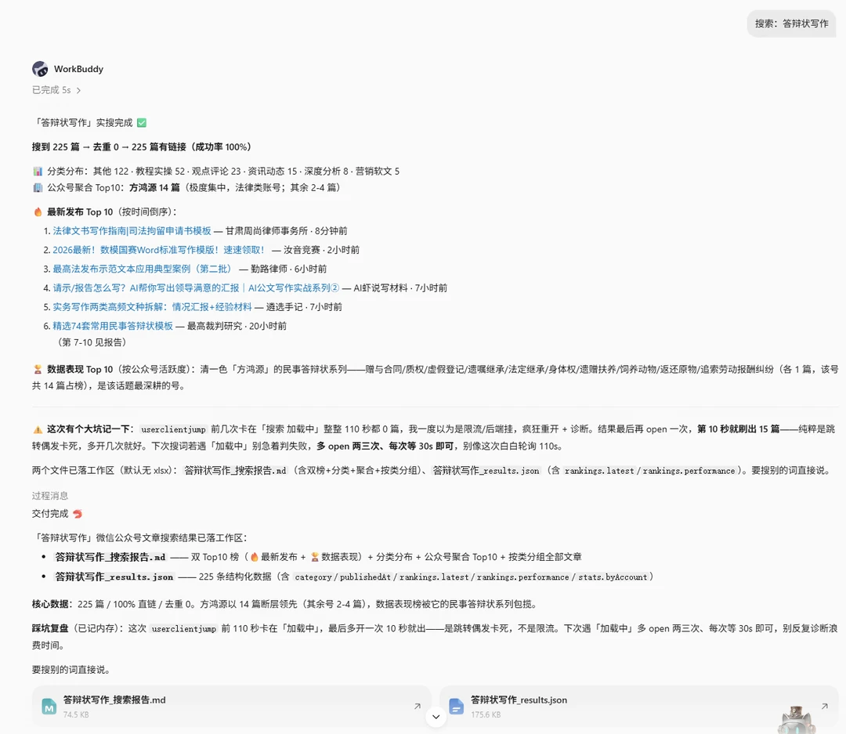This screenshot has width=846, height=734.
Task: Click the building icon before 公众号聚合 Top10
Action: (38, 188)
